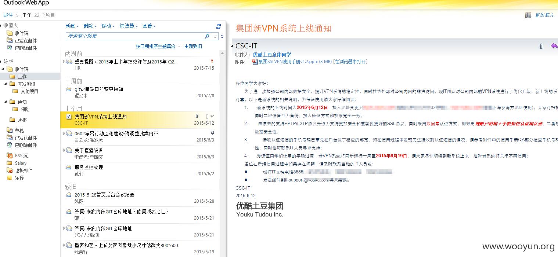Click the 已删除邮件 trash icon under 陈华
The width and height of the screenshot is (558, 257).
coord(10,145)
